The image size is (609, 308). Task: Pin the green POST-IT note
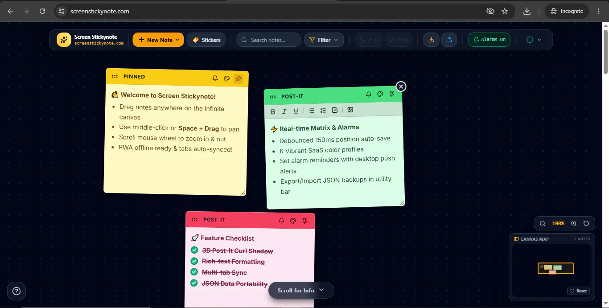(x=391, y=94)
